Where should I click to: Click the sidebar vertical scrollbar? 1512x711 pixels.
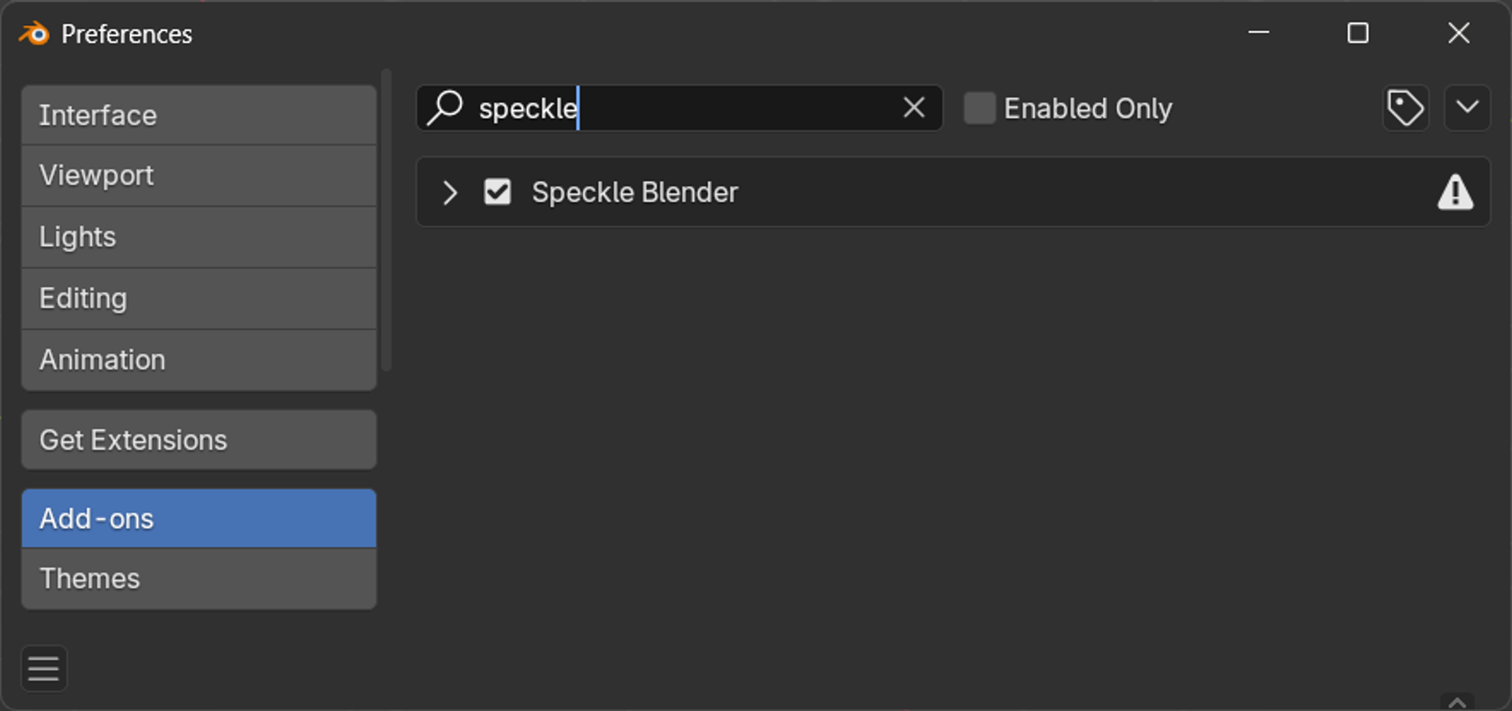click(386, 220)
